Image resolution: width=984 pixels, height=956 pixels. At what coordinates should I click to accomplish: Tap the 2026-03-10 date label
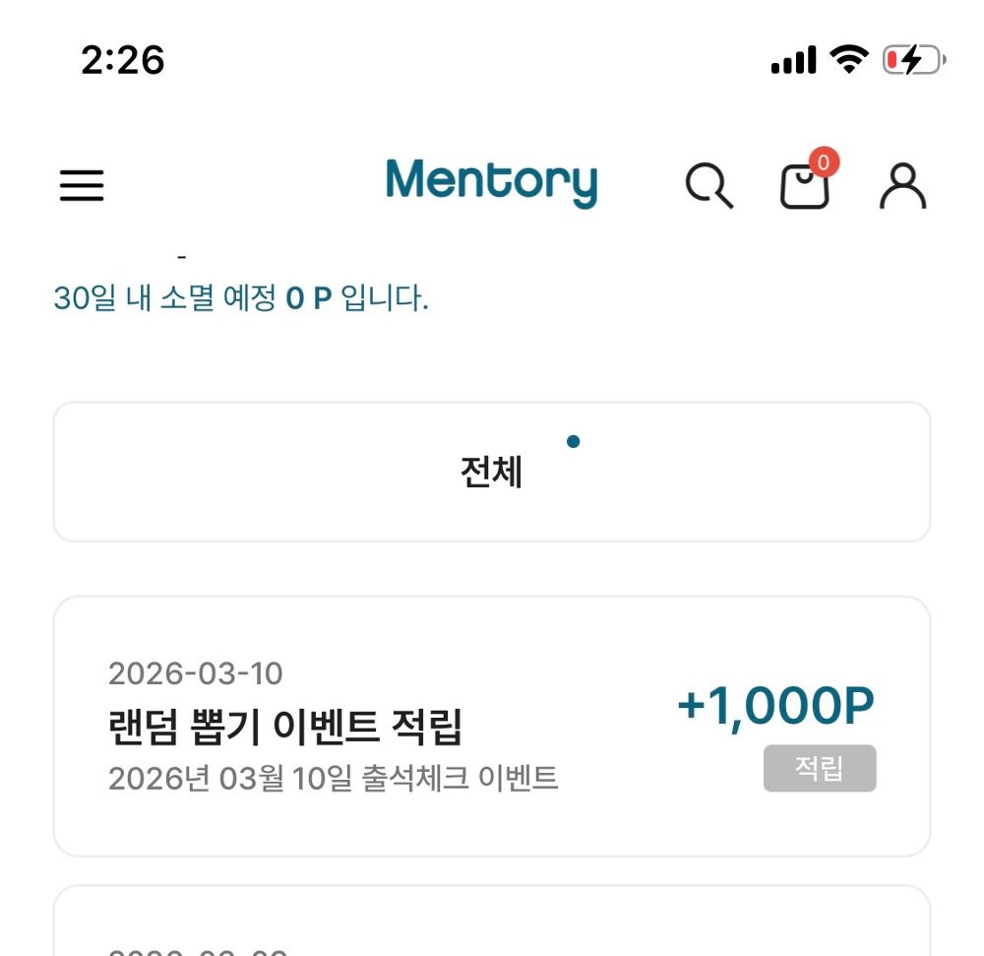195,672
